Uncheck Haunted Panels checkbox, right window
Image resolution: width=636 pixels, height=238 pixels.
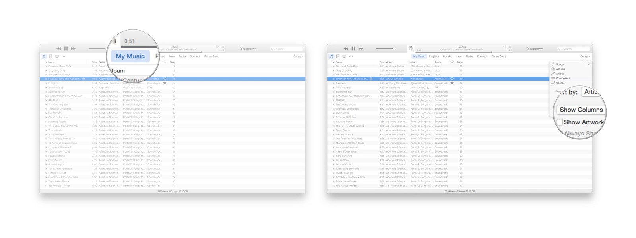pos(334,122)
